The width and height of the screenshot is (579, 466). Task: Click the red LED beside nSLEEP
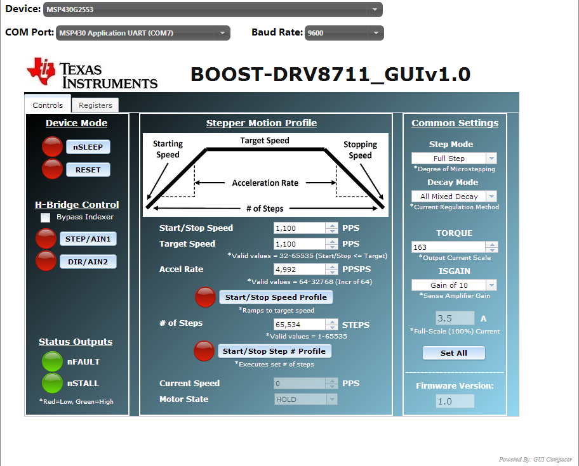pos(52,146)
